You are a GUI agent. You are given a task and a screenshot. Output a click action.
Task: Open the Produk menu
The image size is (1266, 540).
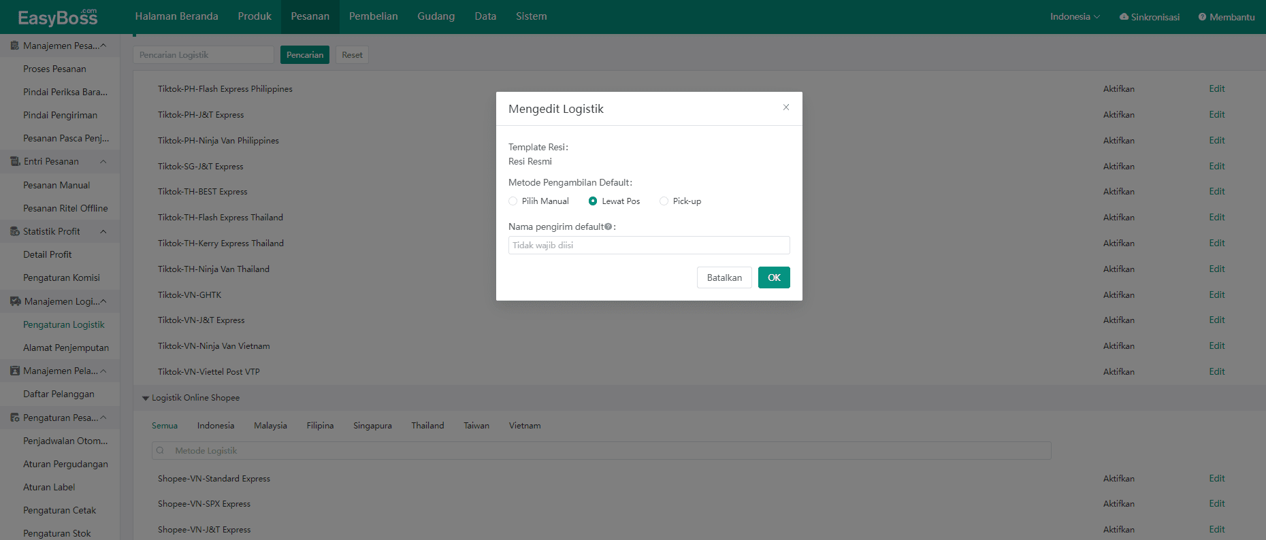click(x=255, y=16)
